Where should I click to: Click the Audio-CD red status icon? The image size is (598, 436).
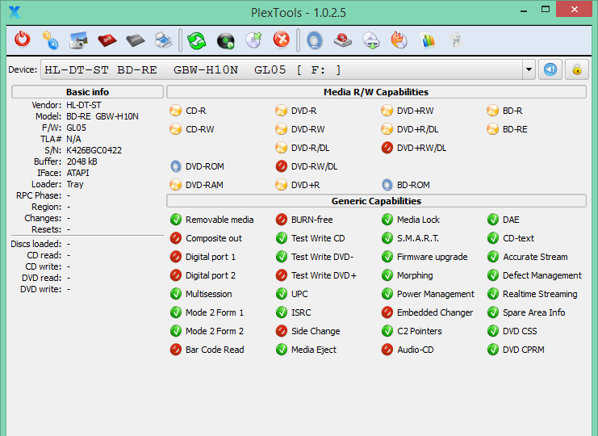[x=387, y=350]
